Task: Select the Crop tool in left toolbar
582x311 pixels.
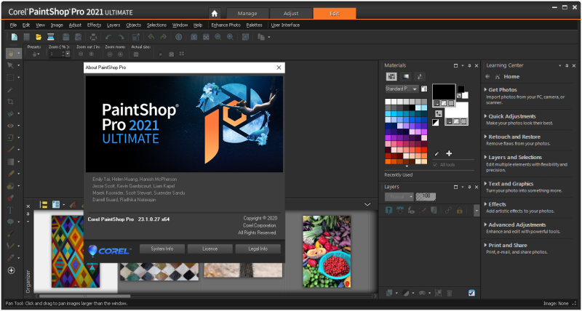Action: (x=11, y=102)
